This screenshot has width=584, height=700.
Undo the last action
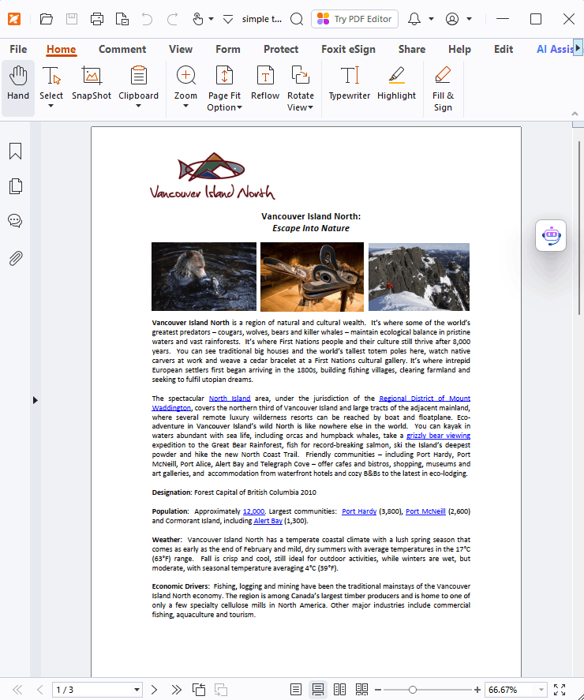147,19
